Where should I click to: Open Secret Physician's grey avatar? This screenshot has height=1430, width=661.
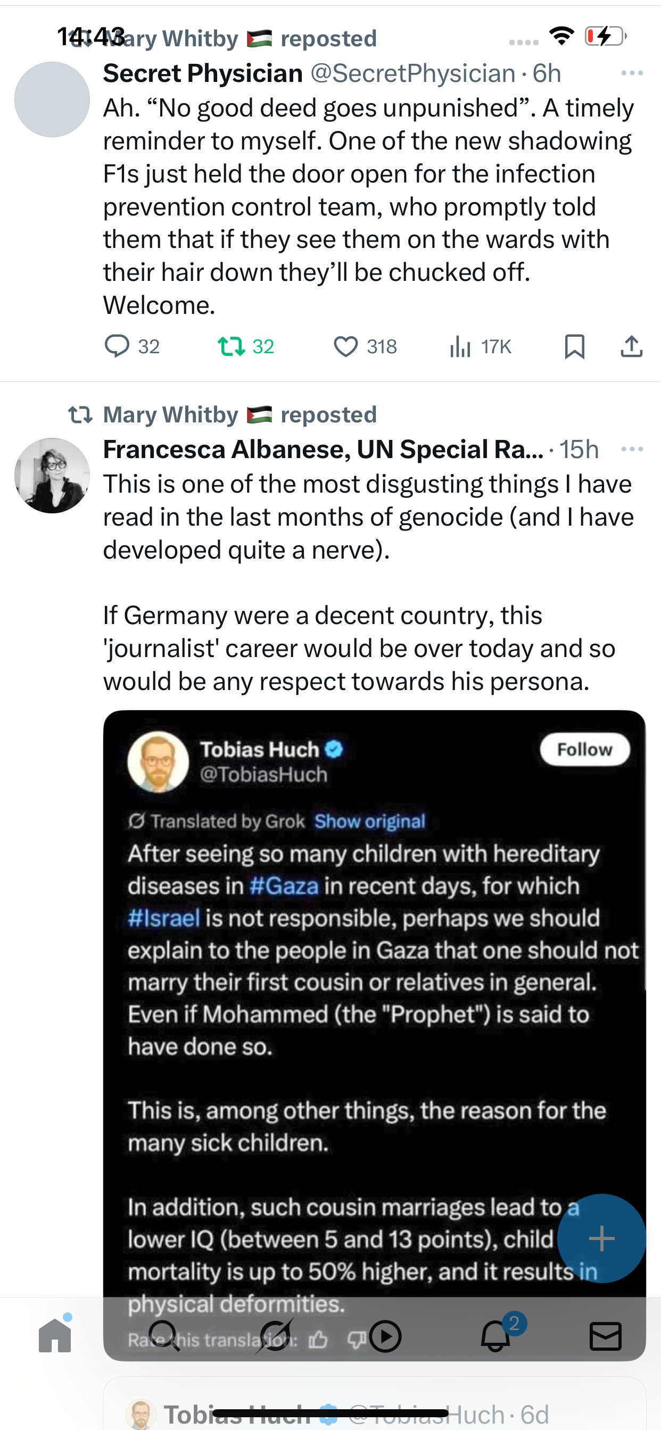pos(52,99)
